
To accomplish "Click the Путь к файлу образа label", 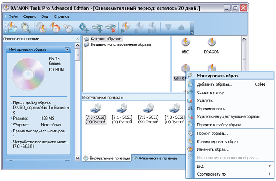I will pos(32,103).
